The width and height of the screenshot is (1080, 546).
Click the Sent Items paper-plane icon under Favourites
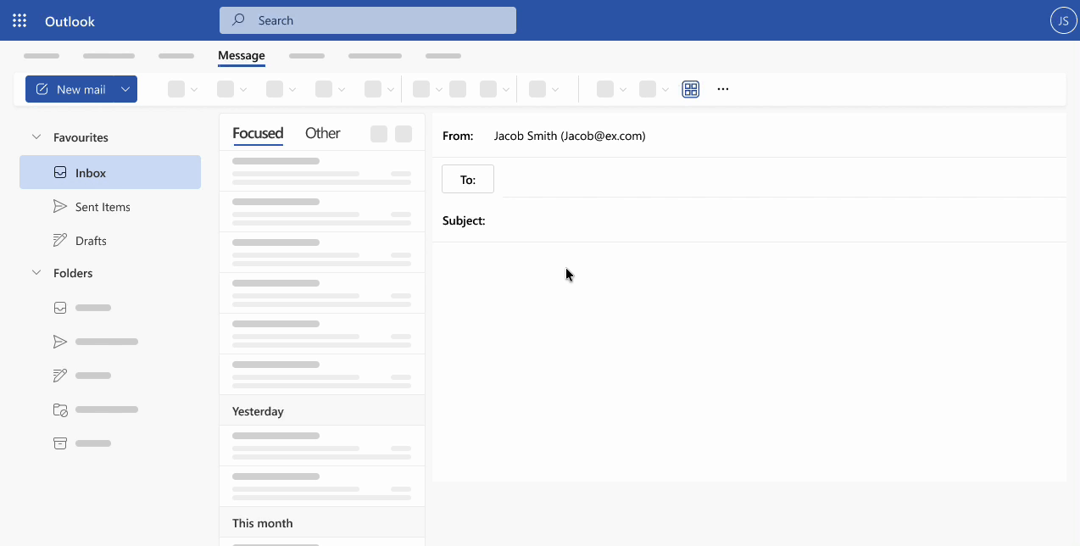(60, 206)
